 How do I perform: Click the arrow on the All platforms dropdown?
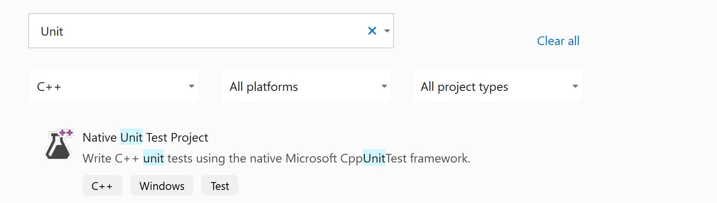384,86
